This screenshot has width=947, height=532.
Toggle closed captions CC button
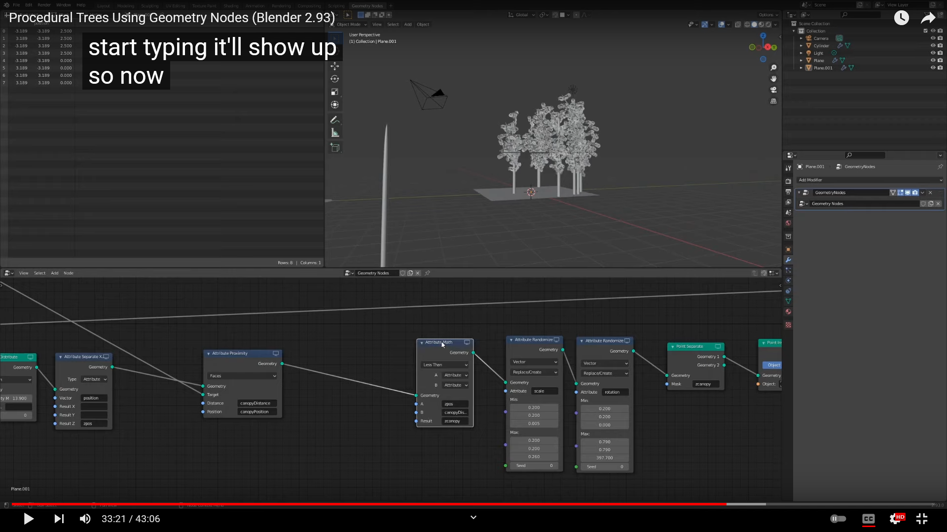(x=868, y=519)
